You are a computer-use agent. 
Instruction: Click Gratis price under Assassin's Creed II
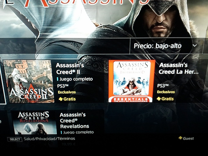[x=69, y=99]
